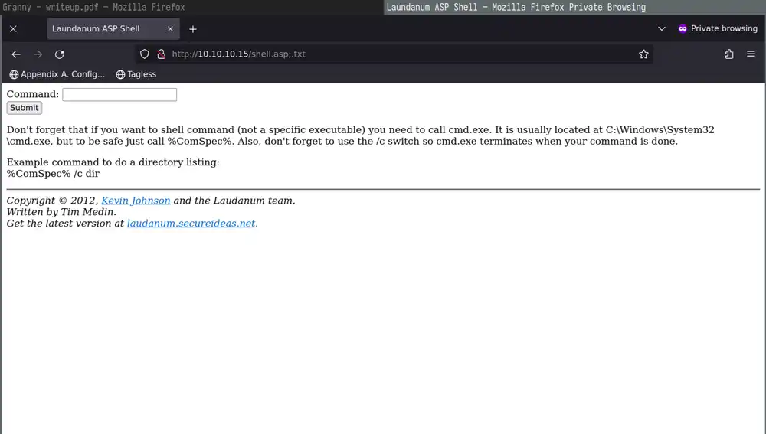Expand the list all tabs chevron
Image resolution: width=766 pixels, height=434 pixels.
tap(662, 29)
